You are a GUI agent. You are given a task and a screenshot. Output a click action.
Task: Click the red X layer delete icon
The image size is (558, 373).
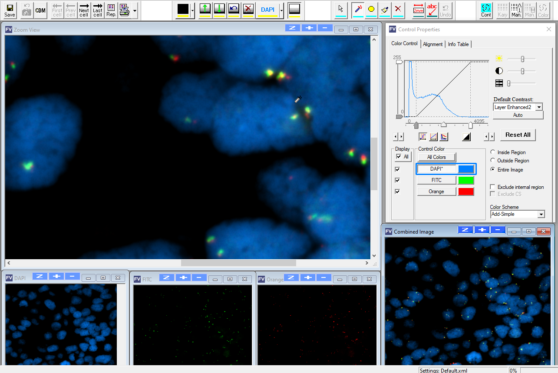(x=248, y=10)
